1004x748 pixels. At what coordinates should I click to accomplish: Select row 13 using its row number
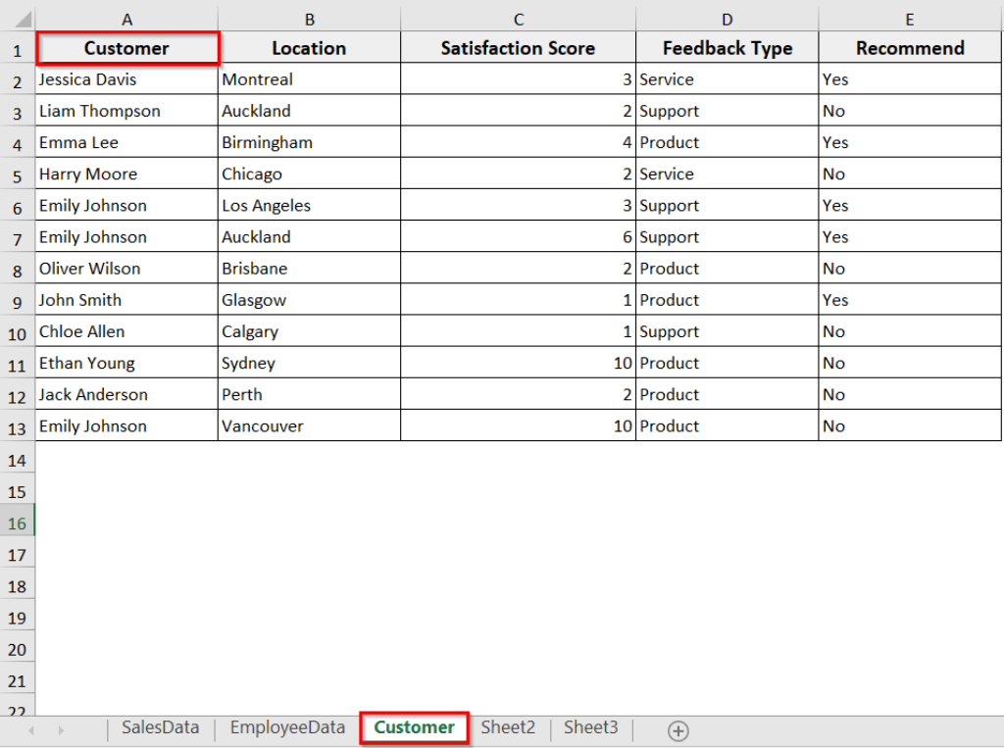tap(18, 425)
